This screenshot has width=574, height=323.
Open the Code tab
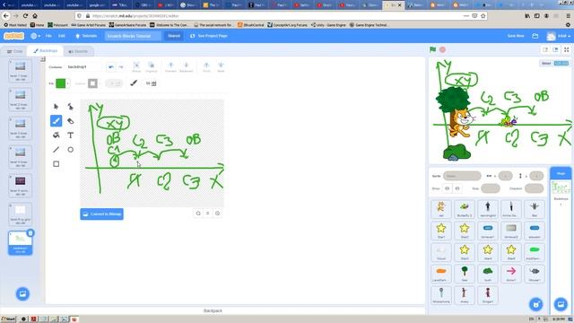pyautogui.click(x=15, y=51)
